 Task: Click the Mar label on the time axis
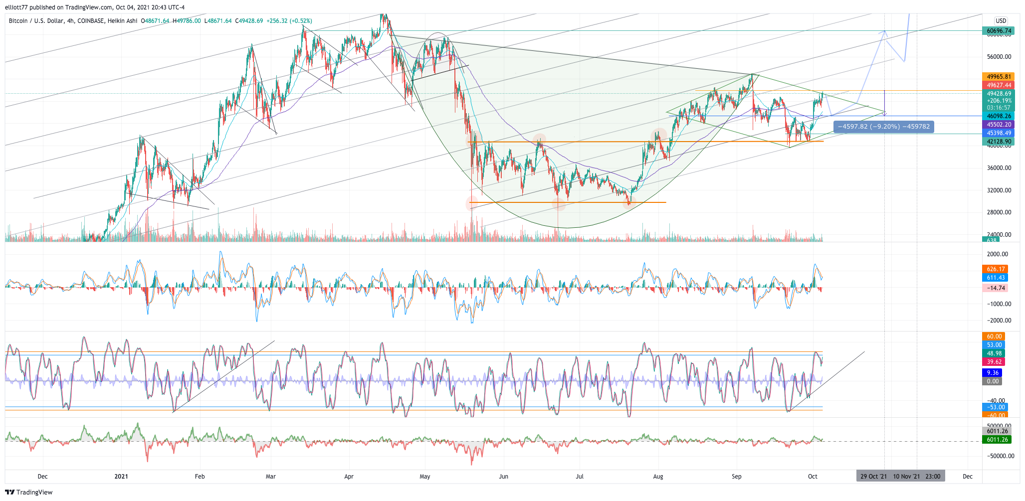point(271,477)
